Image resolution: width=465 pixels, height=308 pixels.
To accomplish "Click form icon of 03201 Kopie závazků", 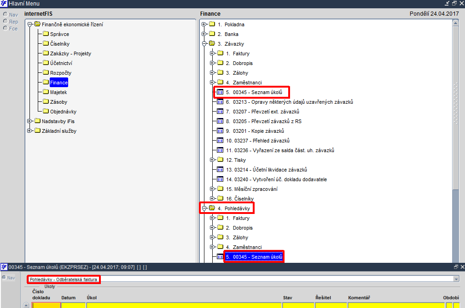I will click(220, 130).
